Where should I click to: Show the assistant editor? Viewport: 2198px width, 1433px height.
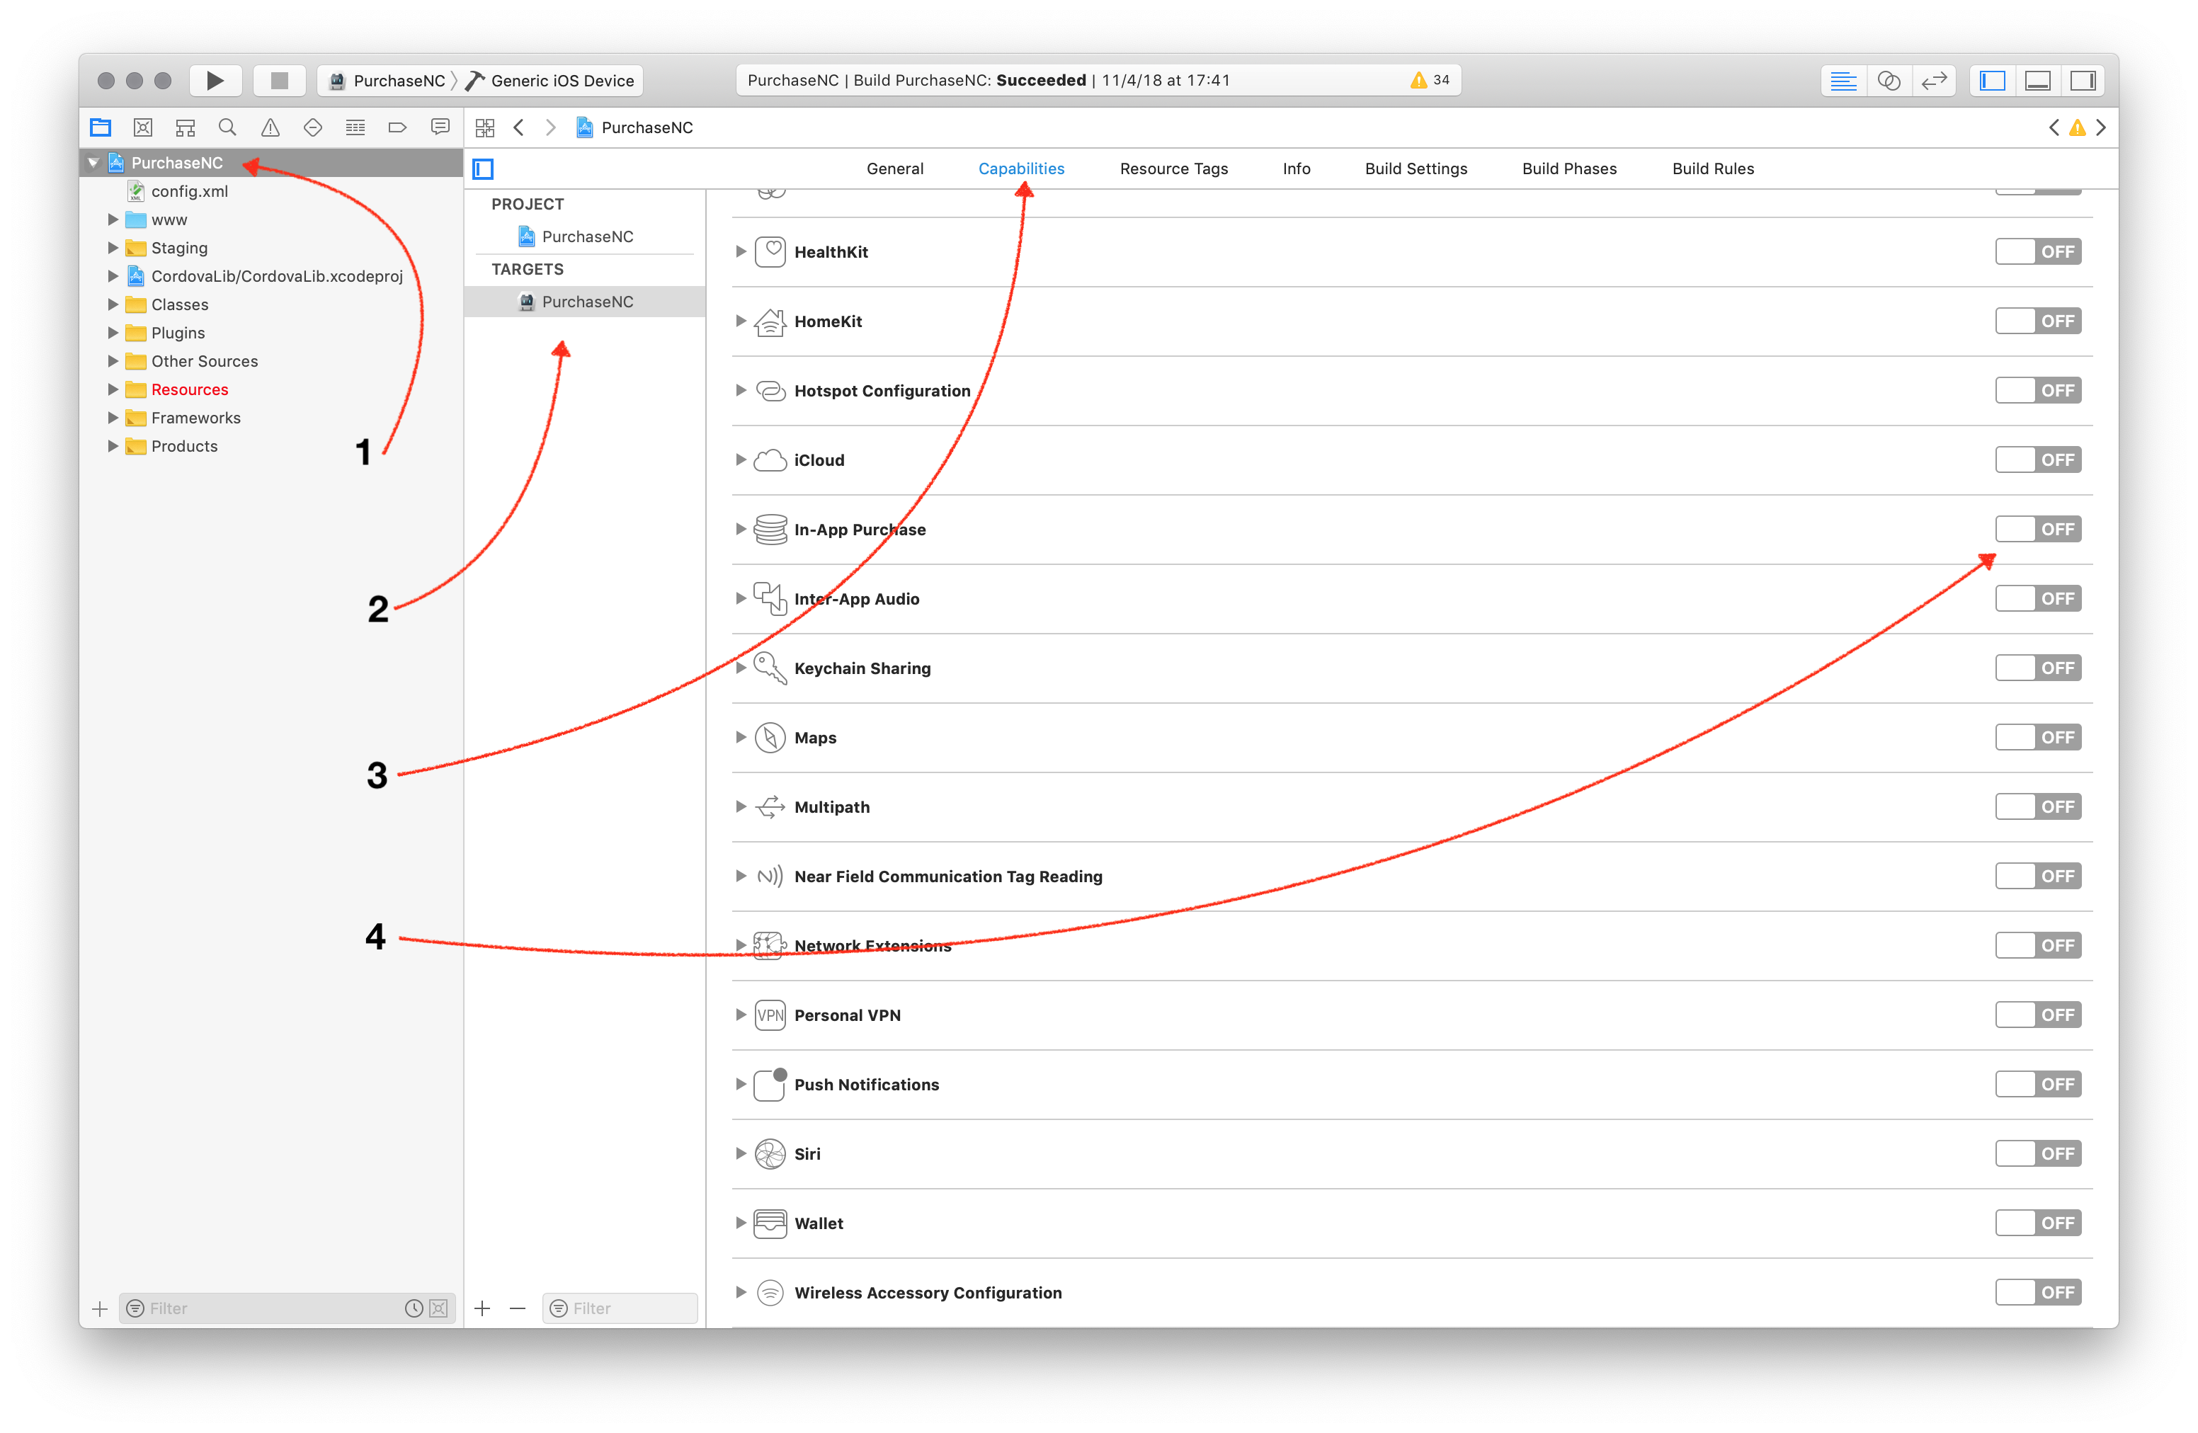(1889, 80)
